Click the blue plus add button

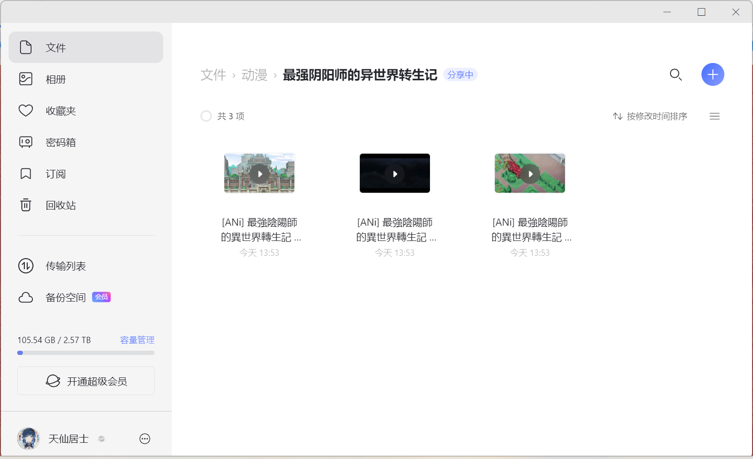point(713,74)
